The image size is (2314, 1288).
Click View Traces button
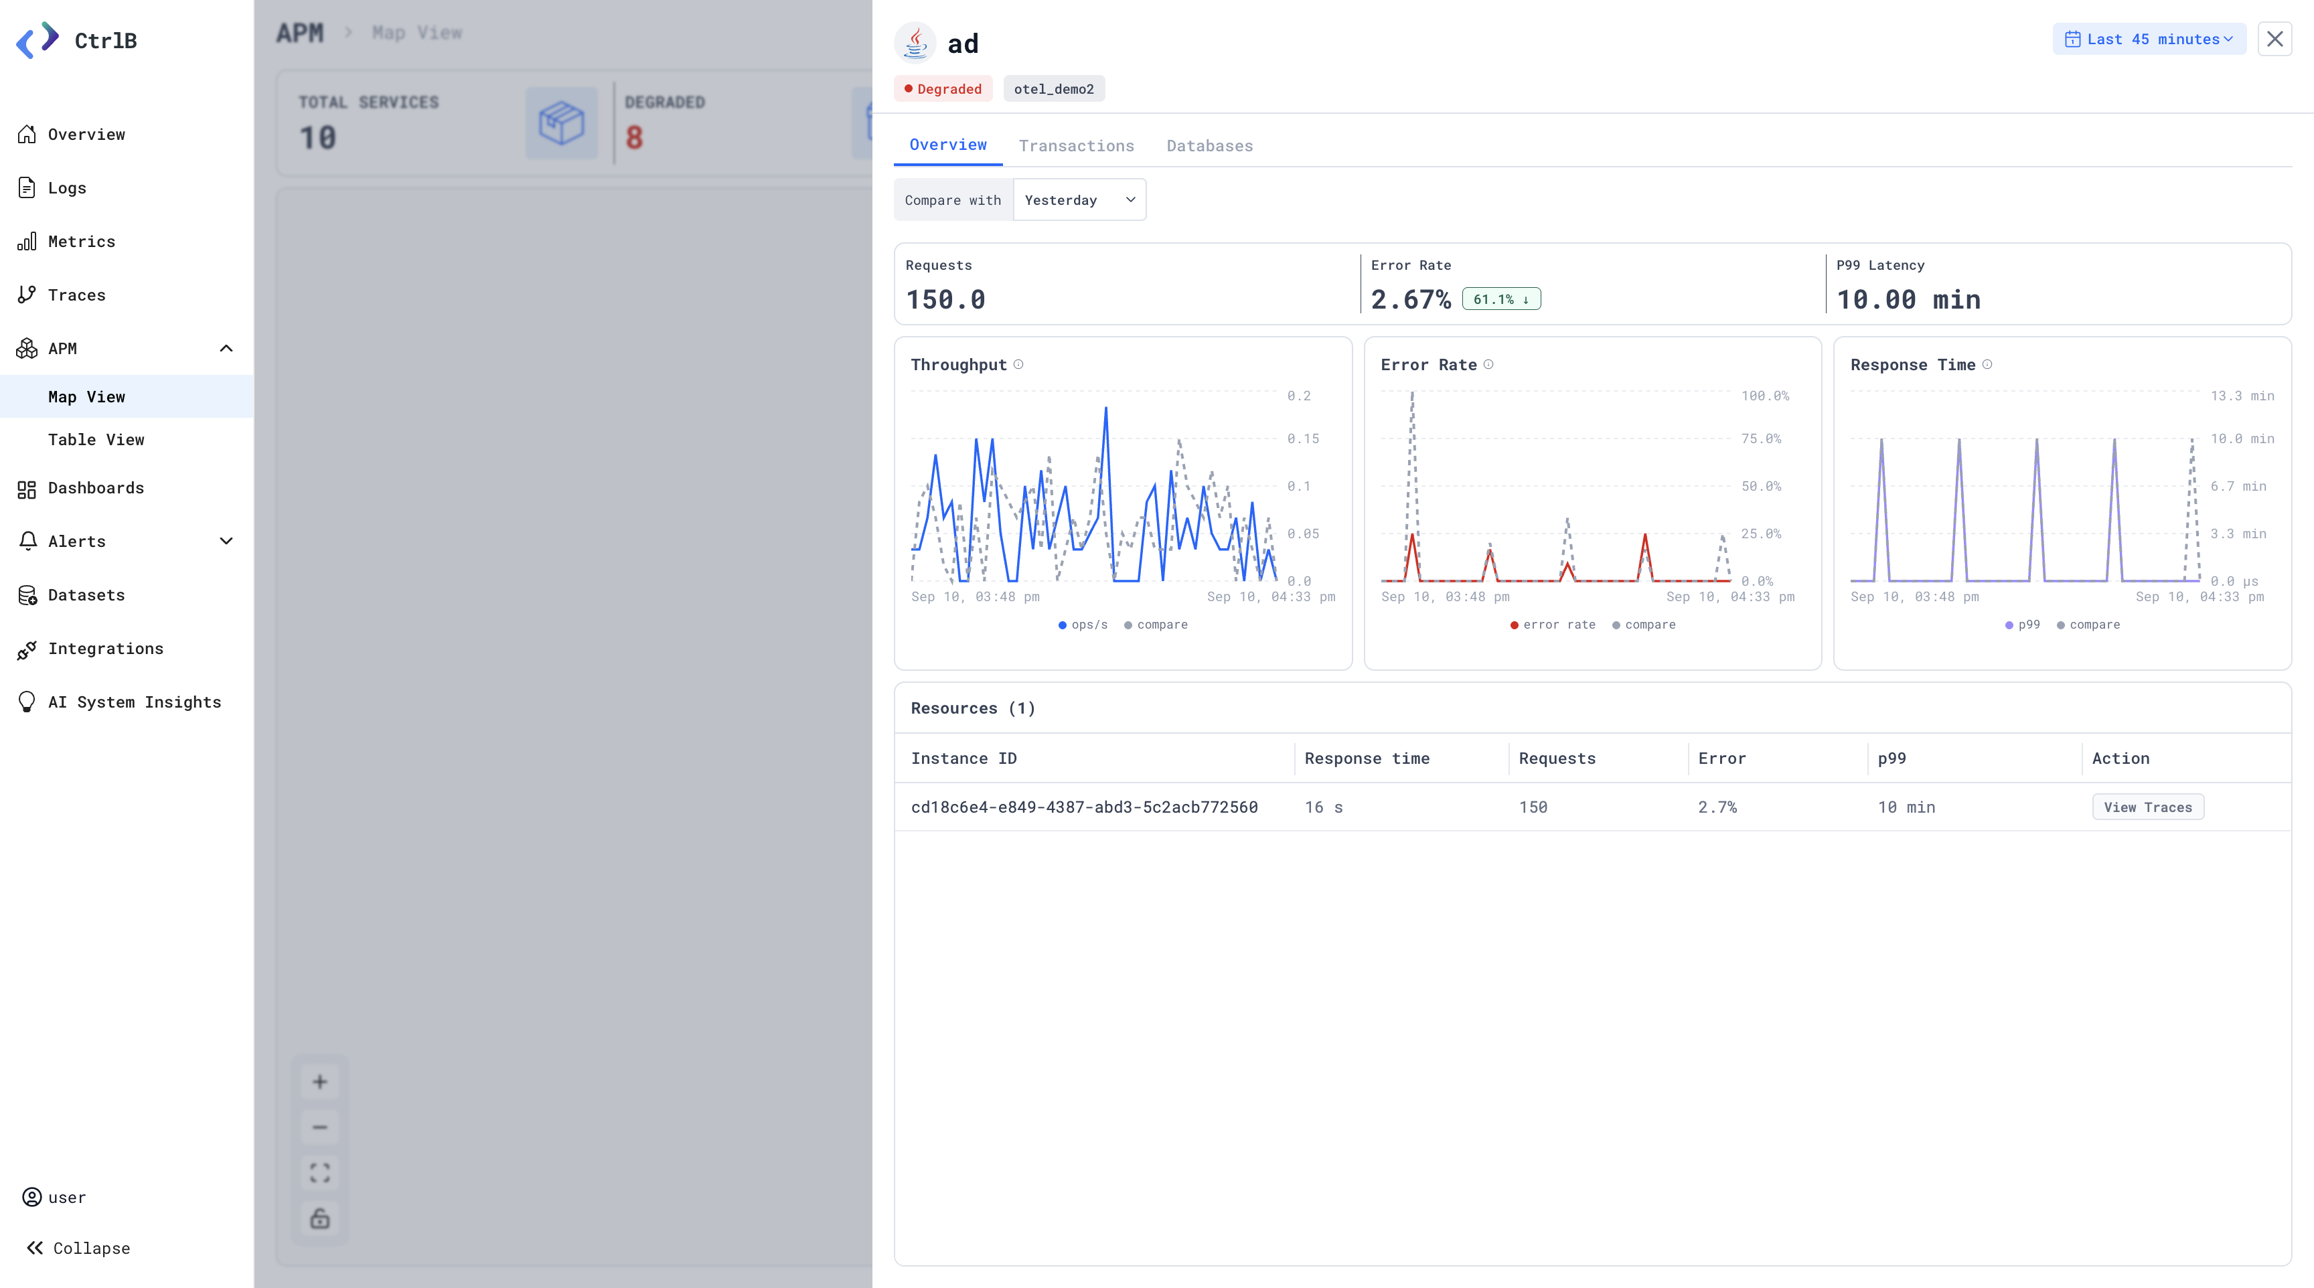click(2148, 807)
